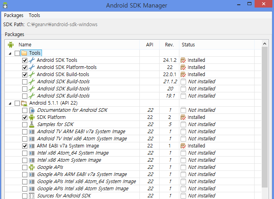Click the SDK Platform android icon
This screenshot has height=199, width=274.
tap(32, 117)
